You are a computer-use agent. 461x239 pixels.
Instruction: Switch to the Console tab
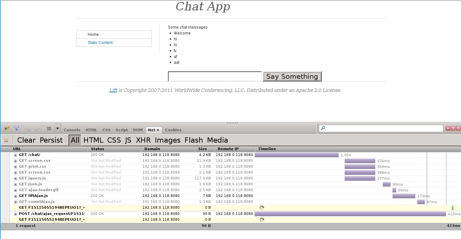pos(72,130)
